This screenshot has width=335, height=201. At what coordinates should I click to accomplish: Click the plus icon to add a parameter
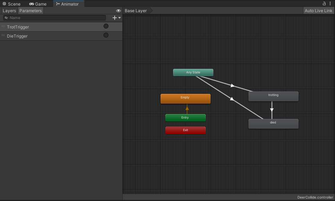pyautogui.click(x=115, y=18)
